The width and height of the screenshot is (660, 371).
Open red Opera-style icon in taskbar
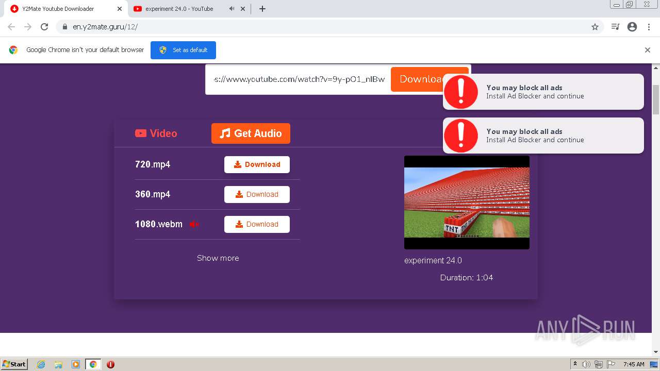(110, 364)
